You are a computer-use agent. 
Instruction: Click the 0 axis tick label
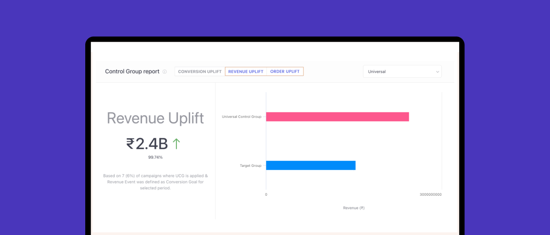click(266, 195)
